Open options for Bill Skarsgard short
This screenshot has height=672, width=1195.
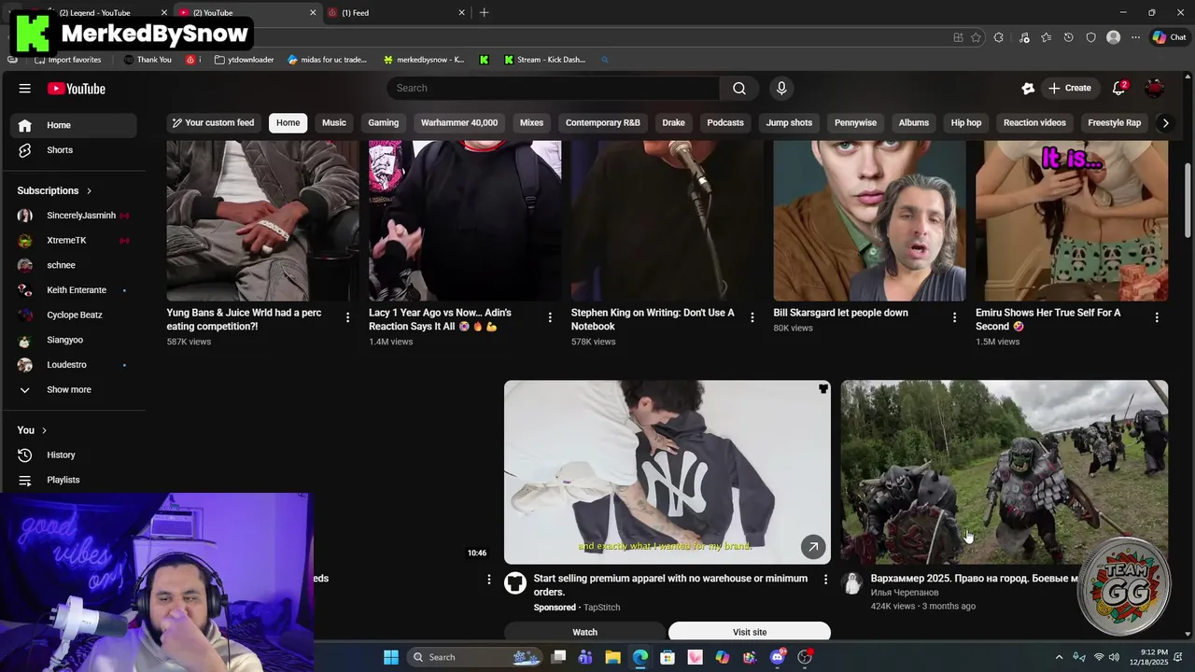point(954,317)
